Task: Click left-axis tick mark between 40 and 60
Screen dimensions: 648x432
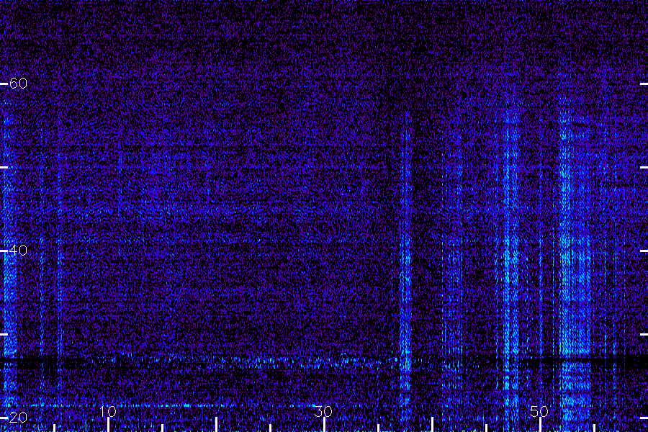Action: (4, 168)
